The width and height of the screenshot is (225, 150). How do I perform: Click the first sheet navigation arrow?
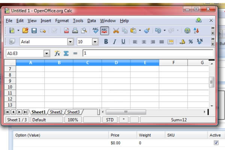tap(7, 112)
